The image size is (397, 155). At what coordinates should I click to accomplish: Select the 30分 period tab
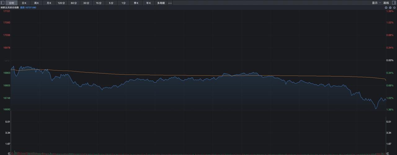[x=86, y=3]
